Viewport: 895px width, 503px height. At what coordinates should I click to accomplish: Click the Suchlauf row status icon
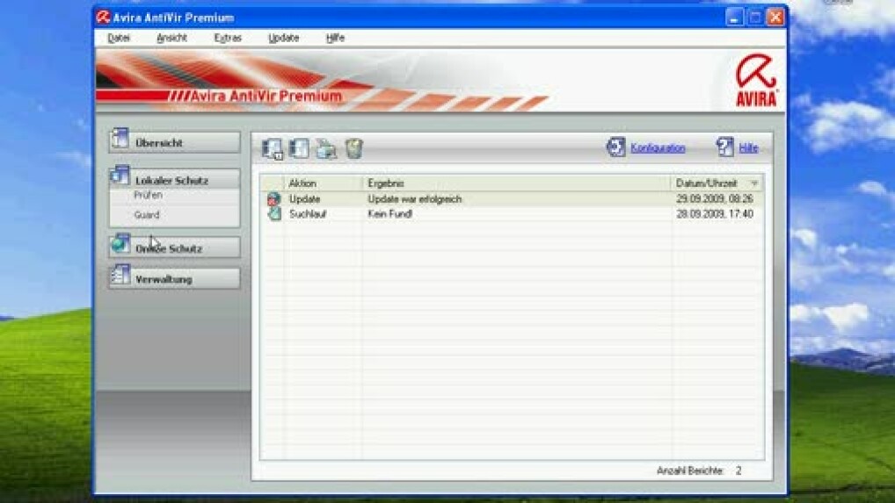pos(273,213)
